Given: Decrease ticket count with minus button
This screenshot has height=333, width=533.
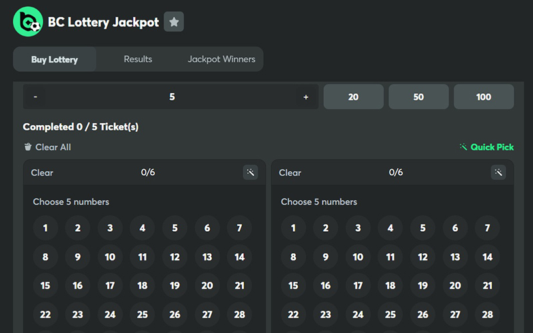Looking at the screenshot, I should pyautogui.click(x=35, y=97).
